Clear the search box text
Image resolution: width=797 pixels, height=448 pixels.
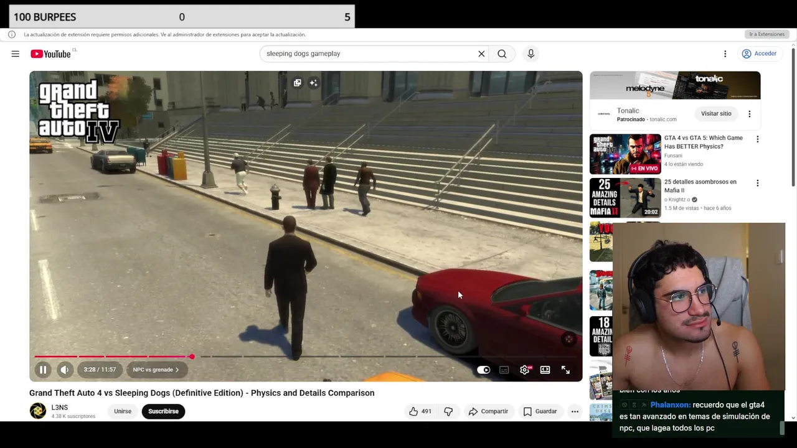pos(481,54)
